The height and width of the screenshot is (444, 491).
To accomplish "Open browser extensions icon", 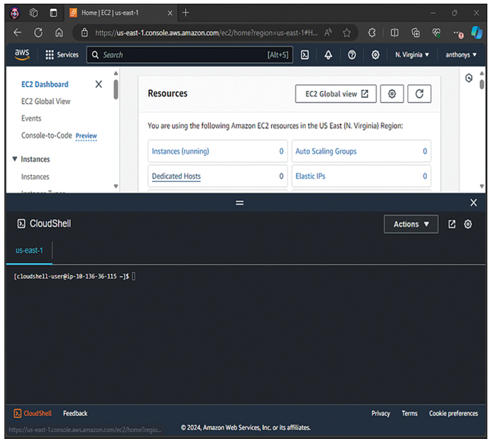I will (372, 32).
